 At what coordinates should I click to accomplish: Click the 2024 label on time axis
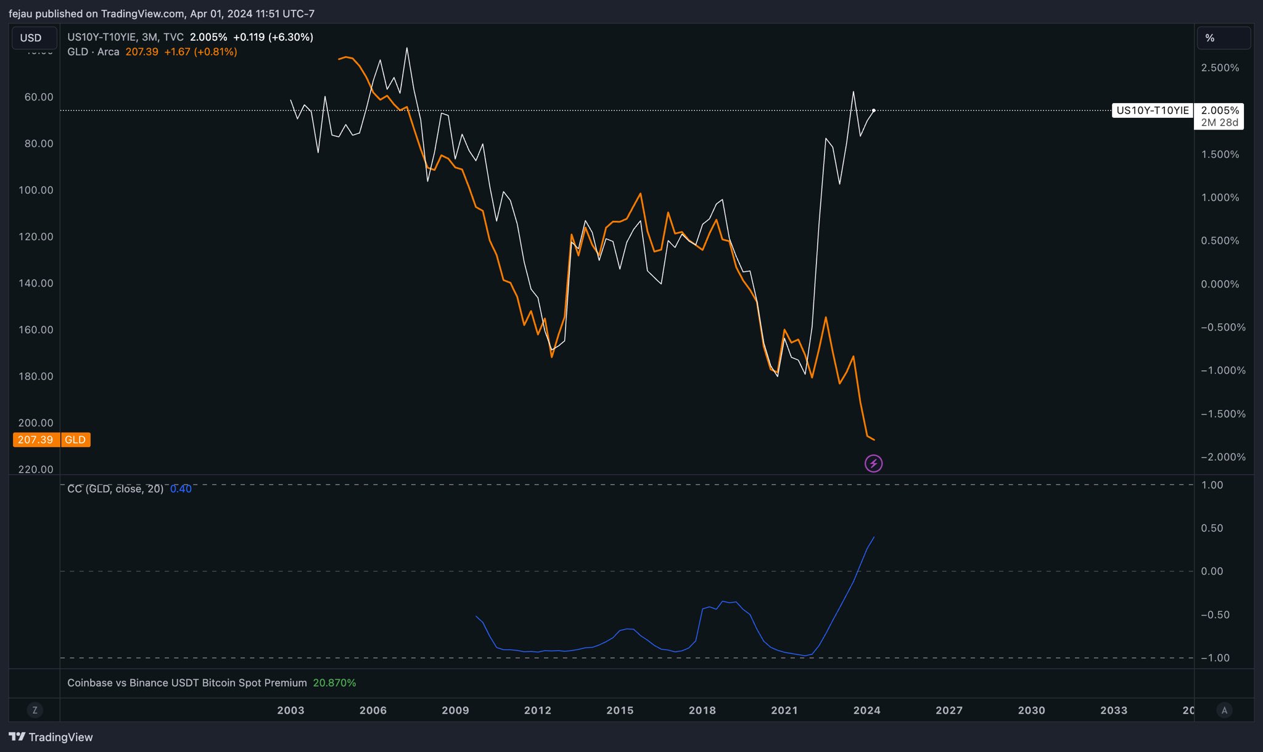coord(866,710)
